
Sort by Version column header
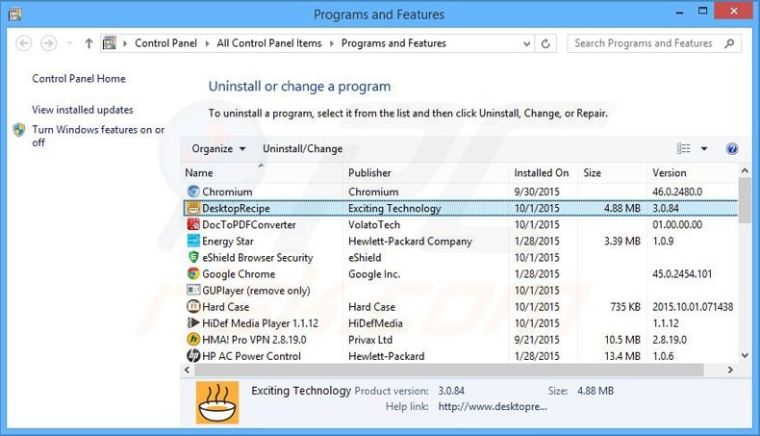coord(692,172)
